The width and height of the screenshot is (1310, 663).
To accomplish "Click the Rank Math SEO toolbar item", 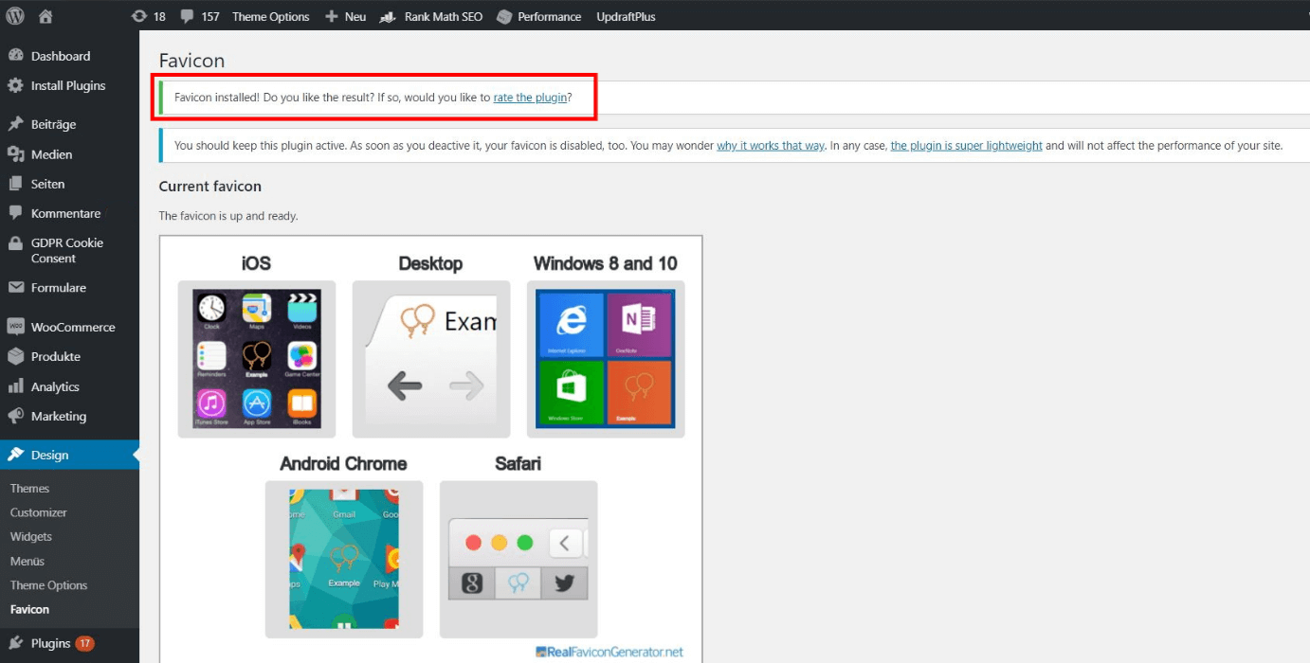I will point(431,16).
